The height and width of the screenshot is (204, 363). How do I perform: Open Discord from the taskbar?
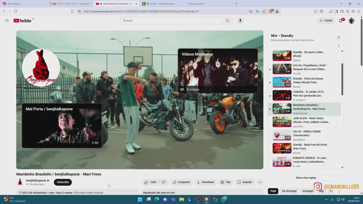coord(165,199)
